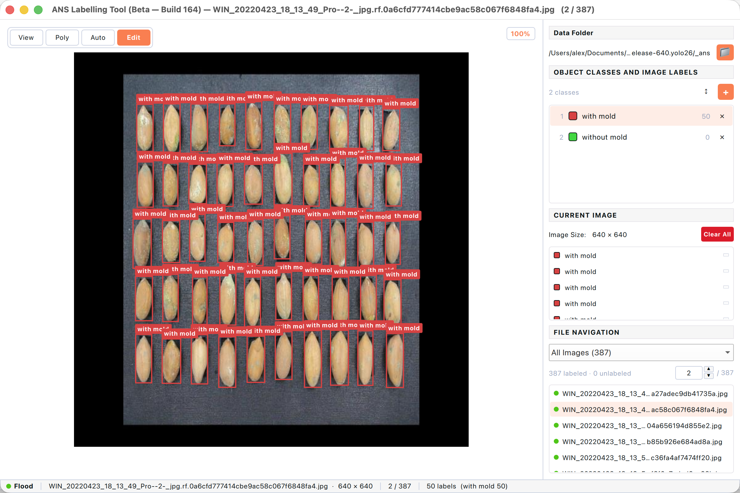The height and width of the screenshot is (493, 740).
Task: Delete the 'without mold' class
Action: pos(722,137)
